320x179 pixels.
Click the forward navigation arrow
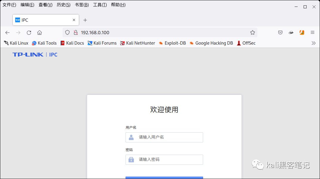click(x=18, y=32)
